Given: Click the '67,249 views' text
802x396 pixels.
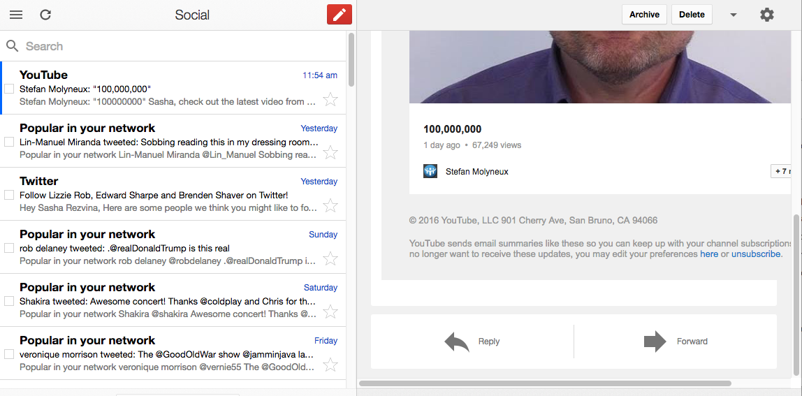Looking at the screenshot, I should [x=497, y=145].
